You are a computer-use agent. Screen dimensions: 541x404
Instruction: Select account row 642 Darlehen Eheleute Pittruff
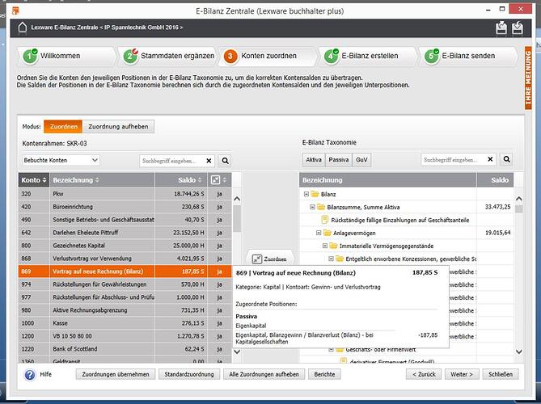click(x=125, y=233)
